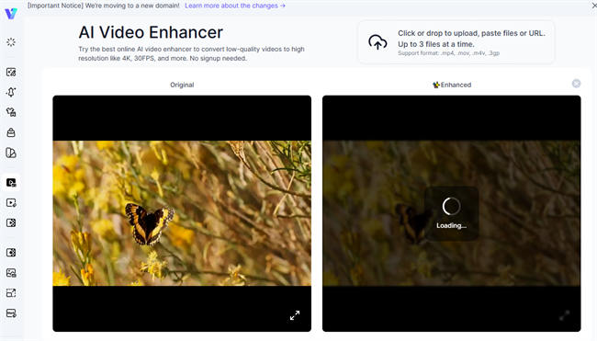This screenshot has width=597, height=341.
Task: Click the purple V logo in the sidebar
Action: pos(11,14)
